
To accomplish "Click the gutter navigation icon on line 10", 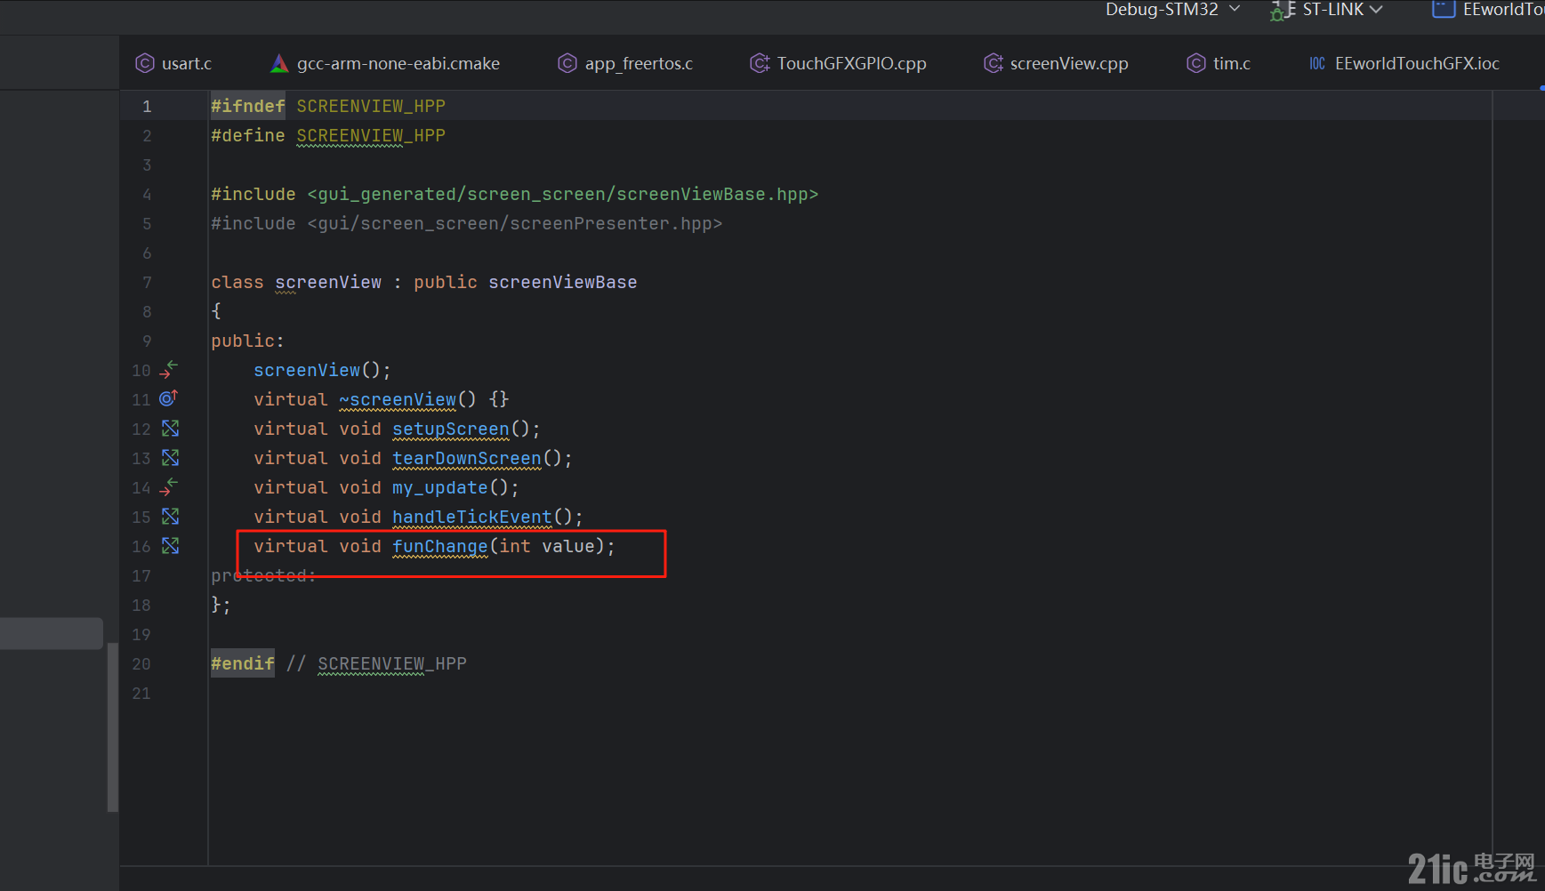I will pyautogui.click(x=169, y=370).
